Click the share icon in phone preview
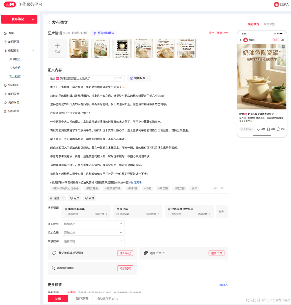The width and height of the screenshot is (291, 305). pos(283,40)
